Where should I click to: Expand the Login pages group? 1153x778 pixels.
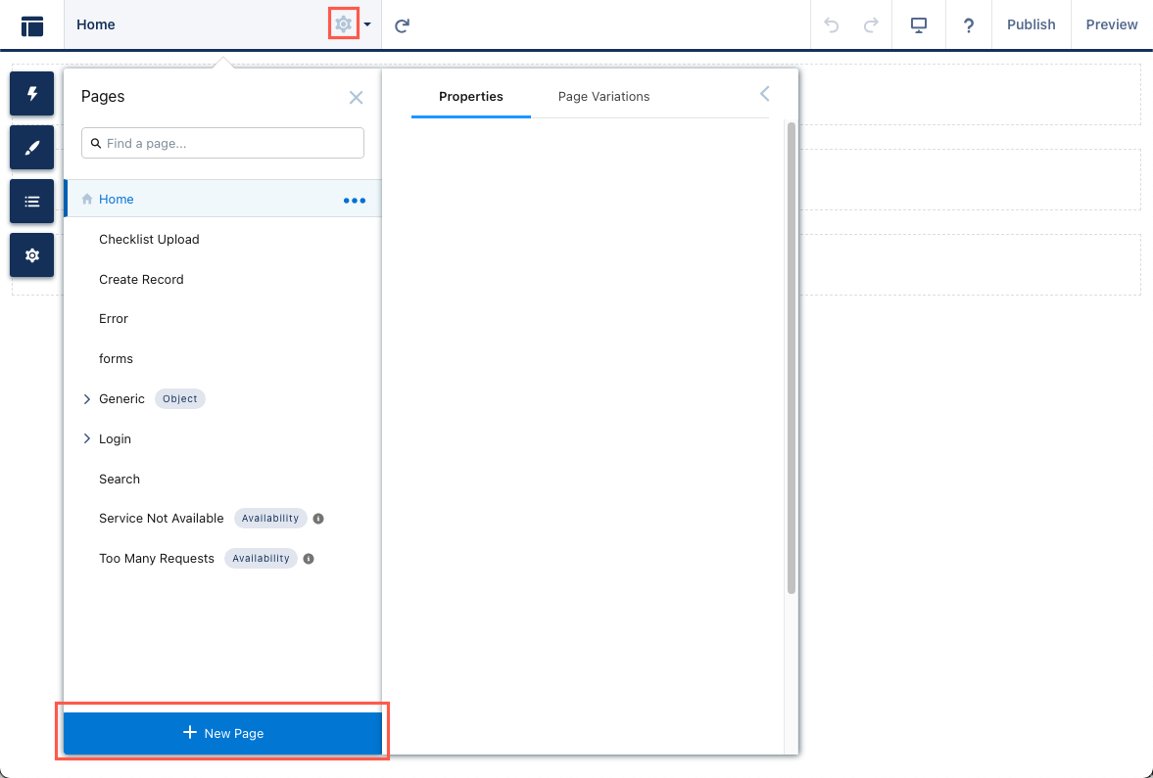(87, 439)
